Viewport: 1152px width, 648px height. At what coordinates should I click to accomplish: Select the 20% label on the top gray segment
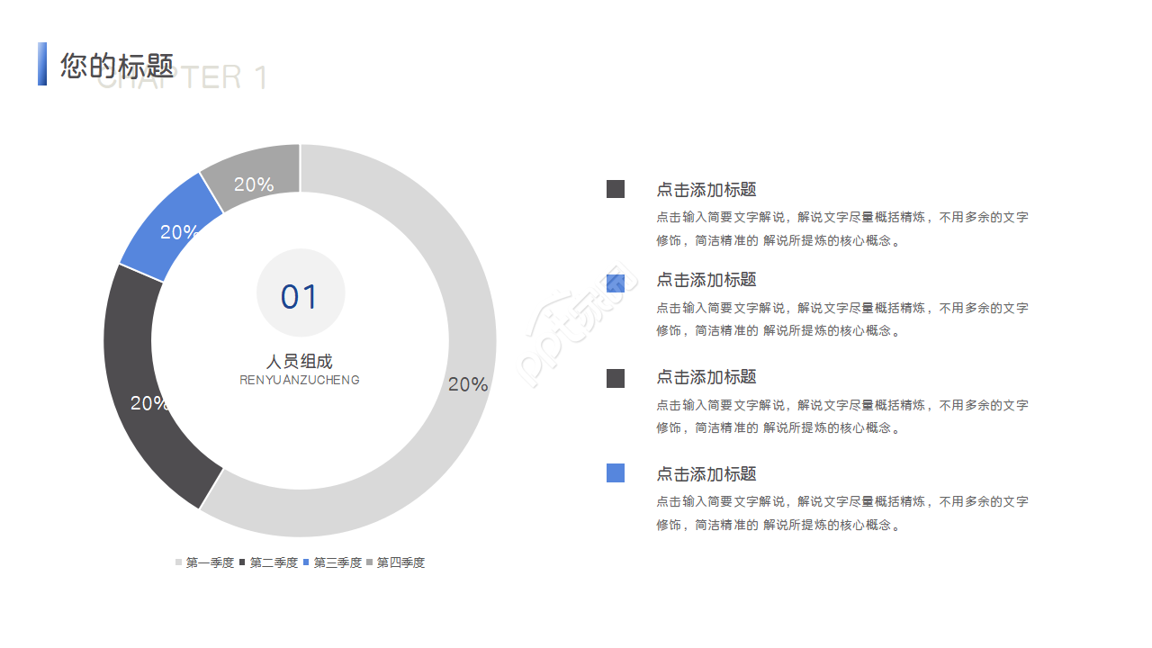(254, 184)
